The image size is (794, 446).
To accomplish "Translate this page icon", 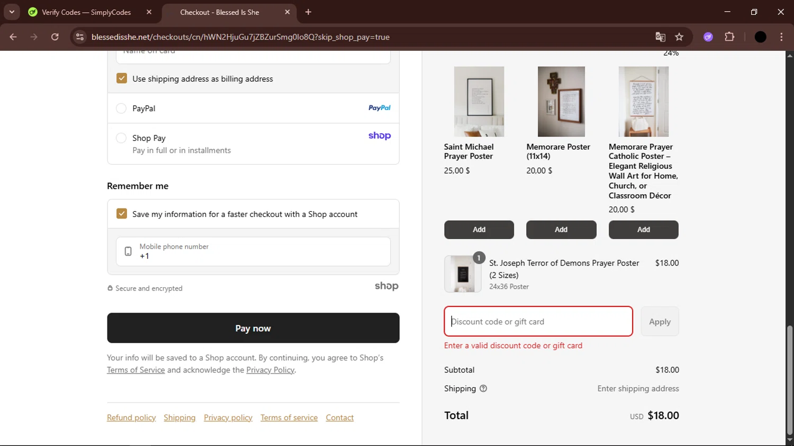I will (x=660, y=37).
